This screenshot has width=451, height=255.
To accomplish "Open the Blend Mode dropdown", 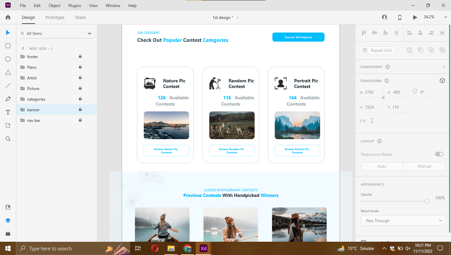I will (x=403, y=220).
